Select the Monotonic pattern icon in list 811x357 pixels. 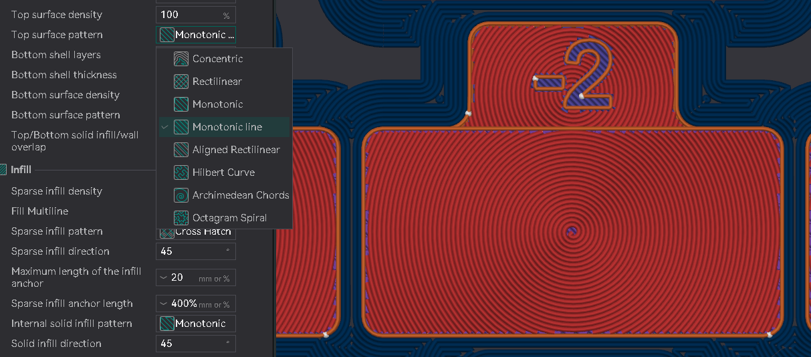181,104
